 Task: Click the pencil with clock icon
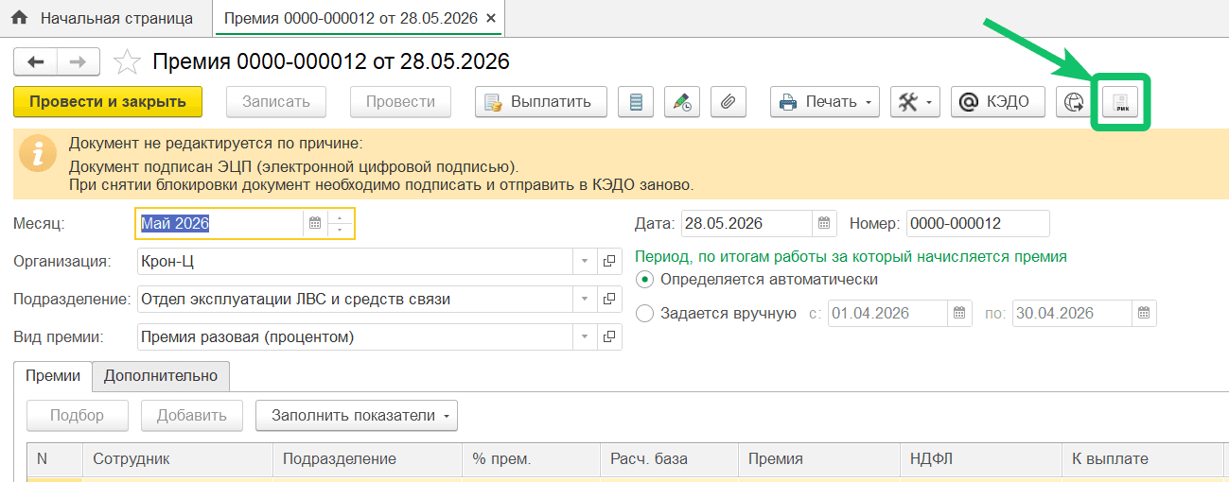point(682,102)
